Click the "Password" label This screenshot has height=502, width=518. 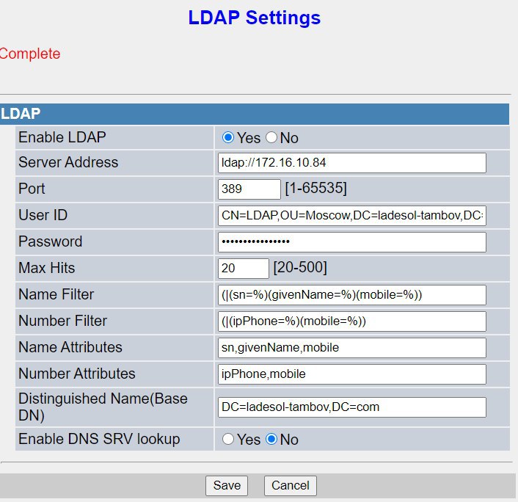click(x=50, y=241)
